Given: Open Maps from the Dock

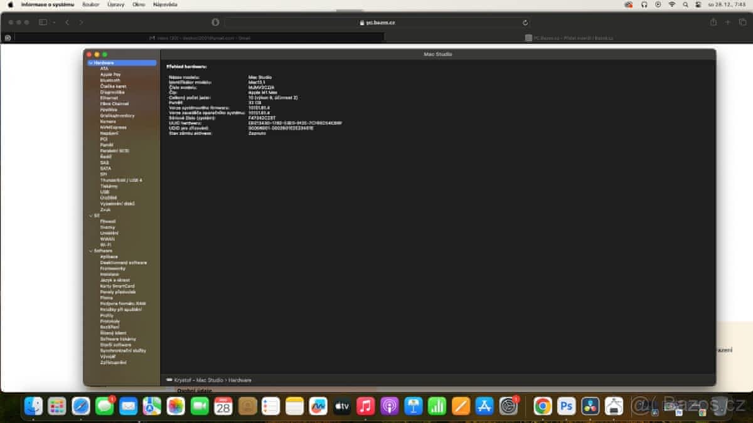Looking at the screenshot, I should click(152, 406).
